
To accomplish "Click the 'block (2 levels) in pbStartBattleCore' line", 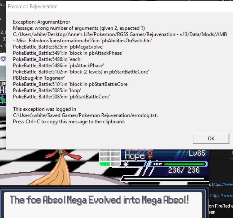I will pyautogui.click(x=81, y=72).
